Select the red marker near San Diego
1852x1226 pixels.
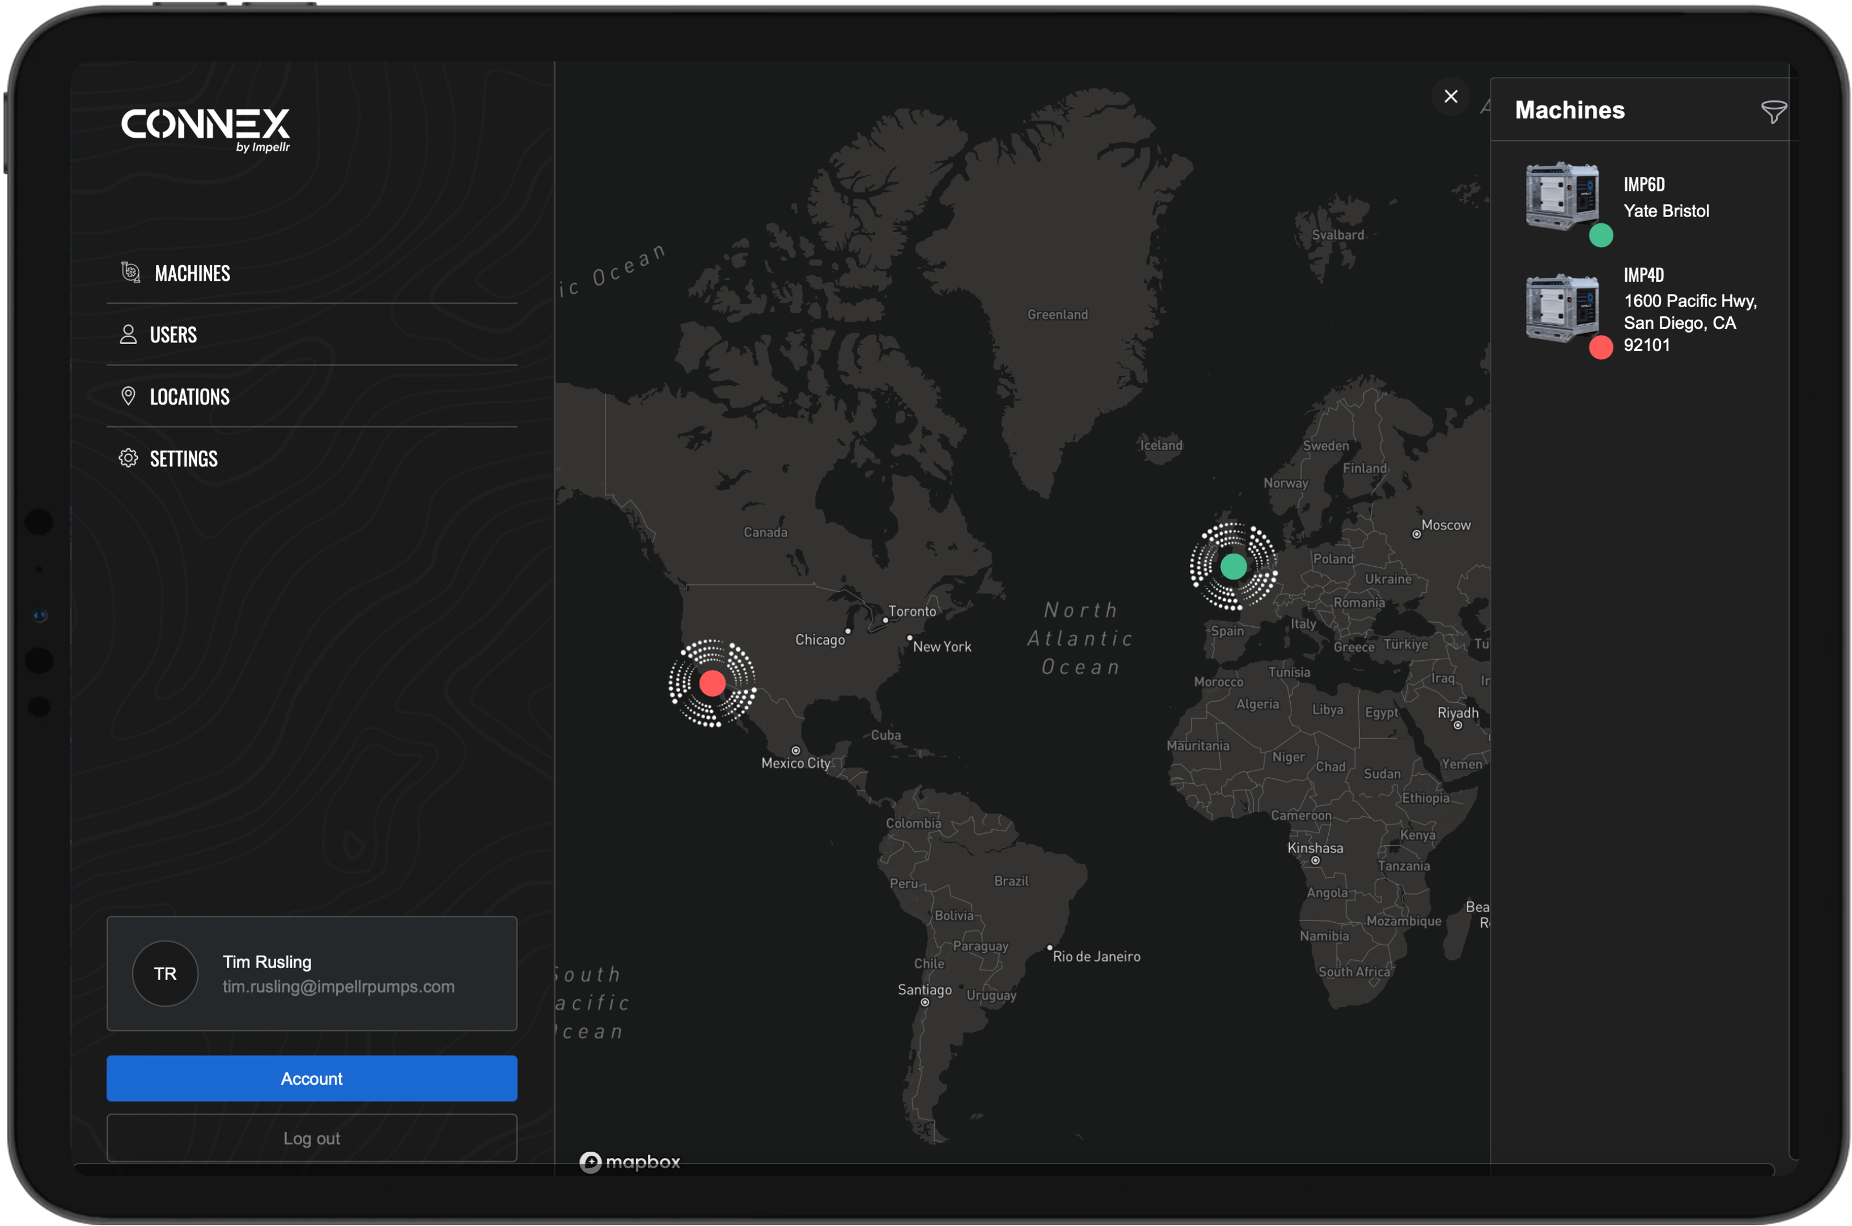[x=711, y=684]
